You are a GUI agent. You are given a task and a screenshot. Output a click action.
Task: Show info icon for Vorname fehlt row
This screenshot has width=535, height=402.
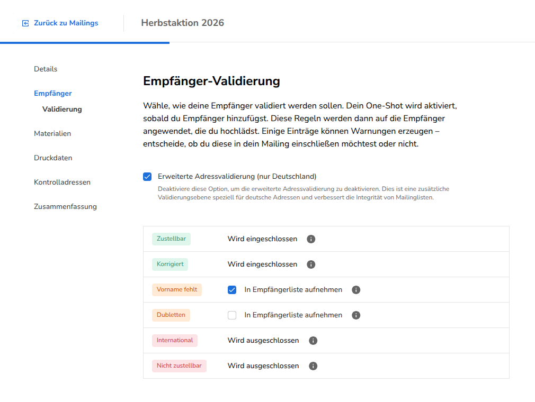pyautogui.click(x=356, y=290)
